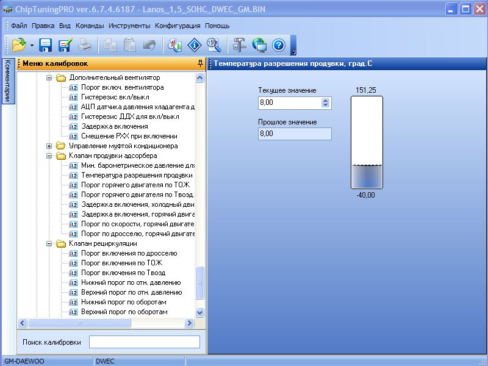This screenshot has width=488, height=366.
Task: Open the hammer and wrench settings icon
Action: click(239, 45)
